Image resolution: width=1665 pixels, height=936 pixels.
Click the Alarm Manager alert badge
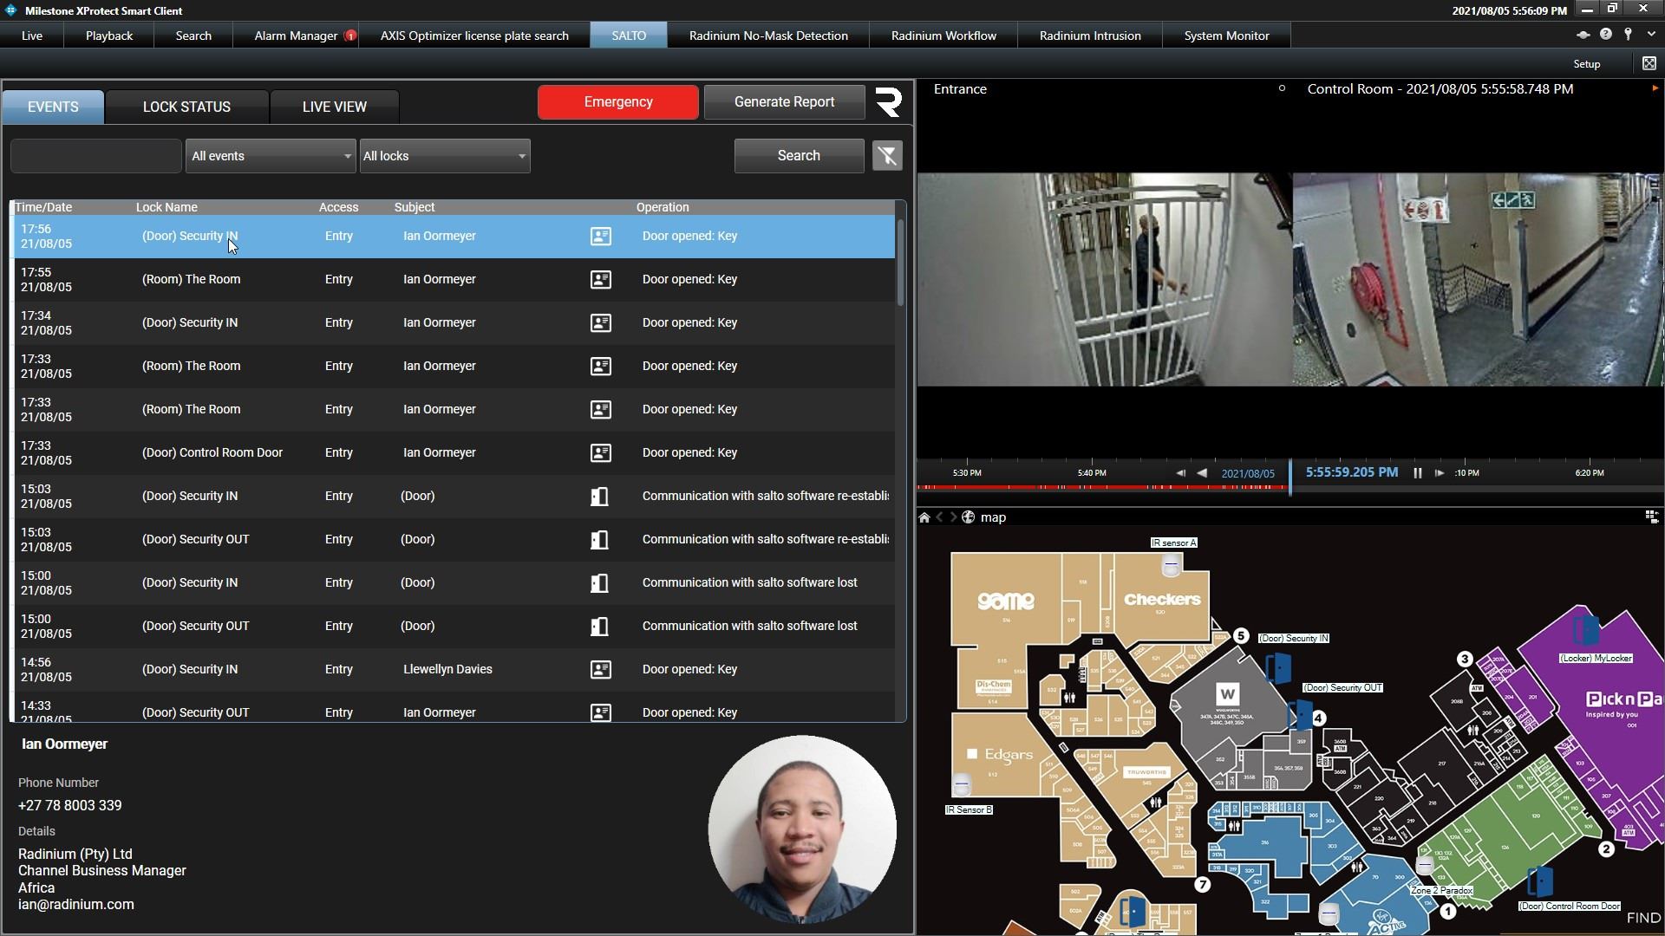pyautogui.click(x=350, y=36)
